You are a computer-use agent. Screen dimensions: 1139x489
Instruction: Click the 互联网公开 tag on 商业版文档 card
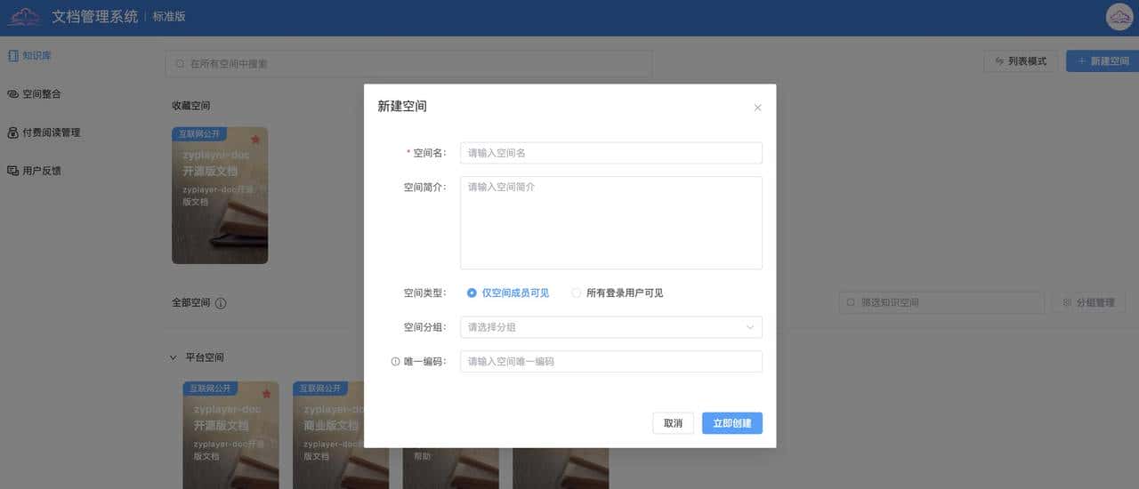point(321,389)
